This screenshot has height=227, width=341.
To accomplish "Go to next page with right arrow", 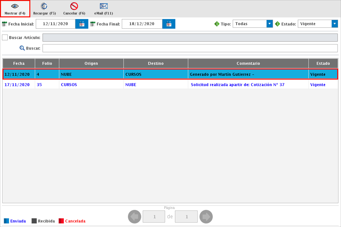I will 206,217.
